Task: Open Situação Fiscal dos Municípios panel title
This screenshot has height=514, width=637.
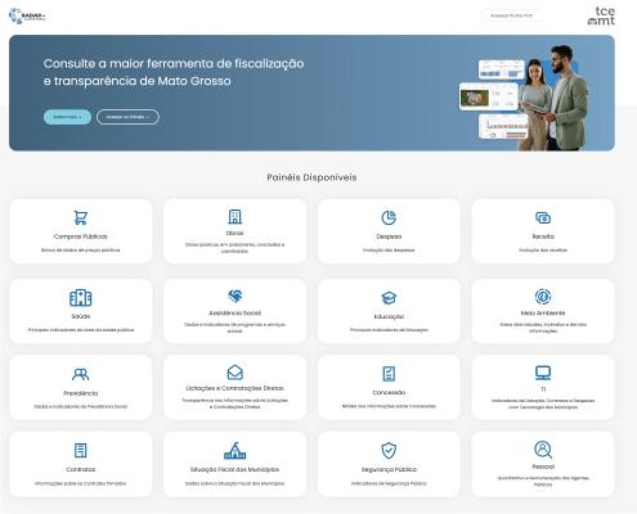Action: [x=234, y=469]
